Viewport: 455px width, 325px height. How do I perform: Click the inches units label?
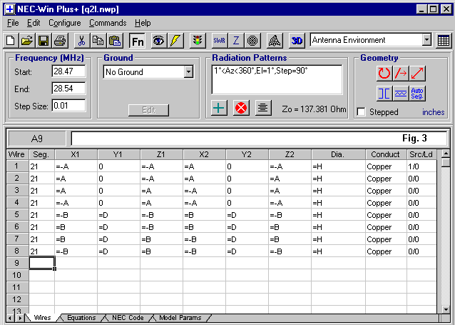tap(433, 112)
